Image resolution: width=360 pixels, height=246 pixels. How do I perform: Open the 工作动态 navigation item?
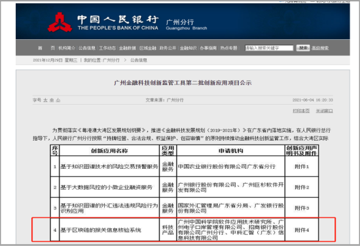point(107,48)
